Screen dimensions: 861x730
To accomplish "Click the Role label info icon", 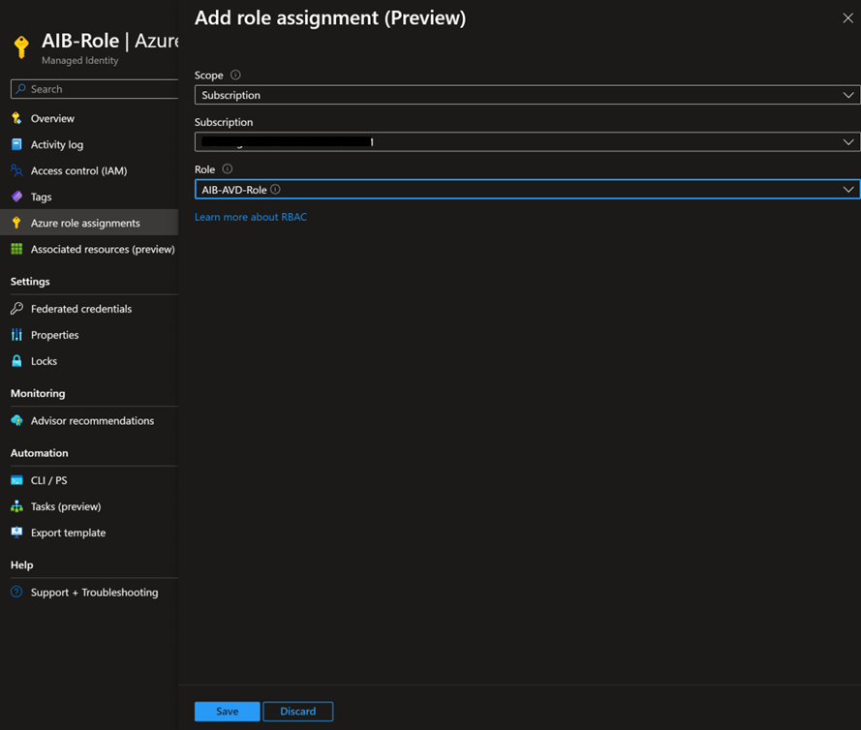I will click(228, 169).
